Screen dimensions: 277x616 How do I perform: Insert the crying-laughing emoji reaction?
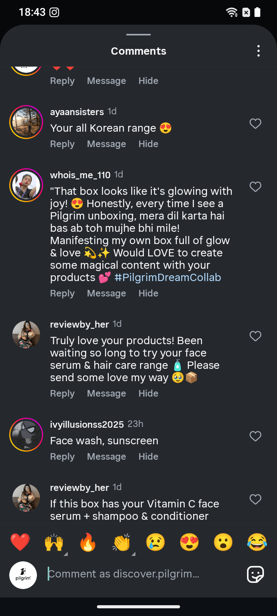(x=257, y=542)
